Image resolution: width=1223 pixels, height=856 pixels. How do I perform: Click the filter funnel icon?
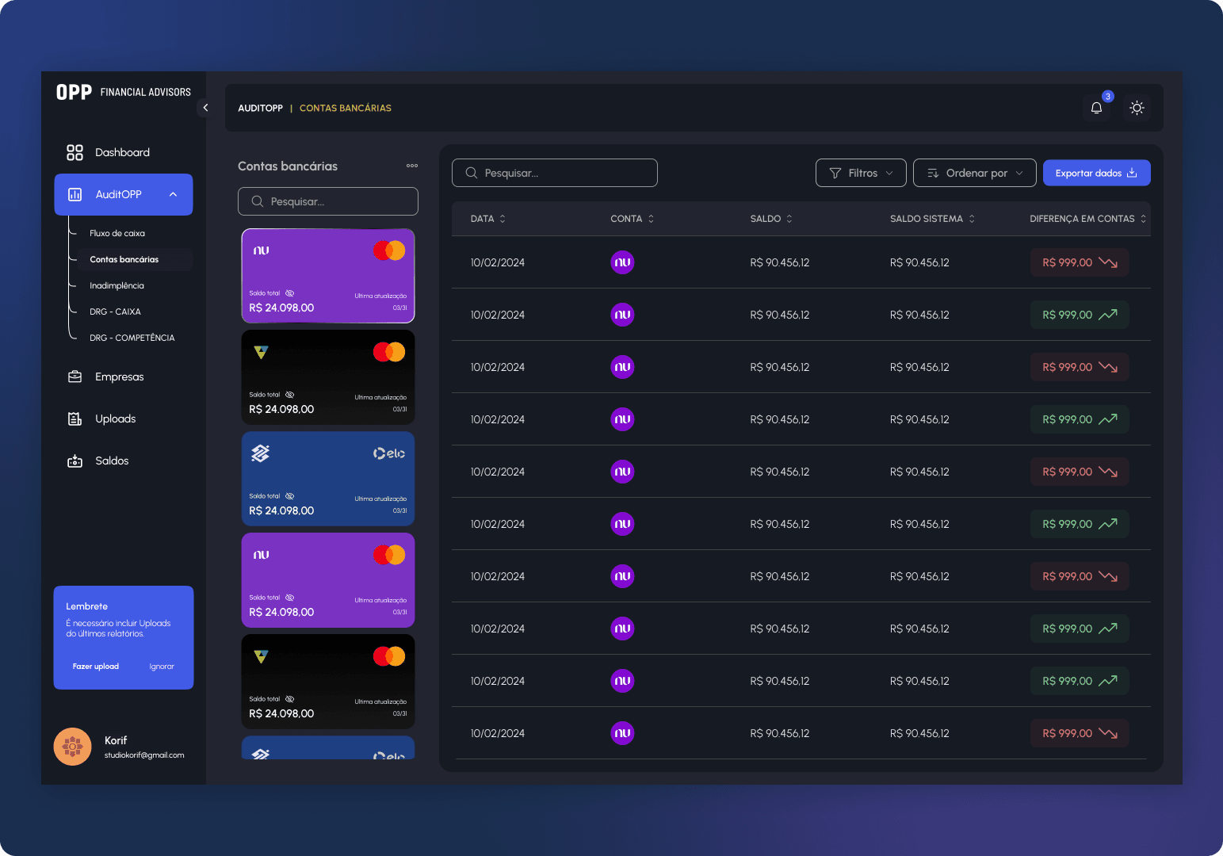click(x=835, y=173)
